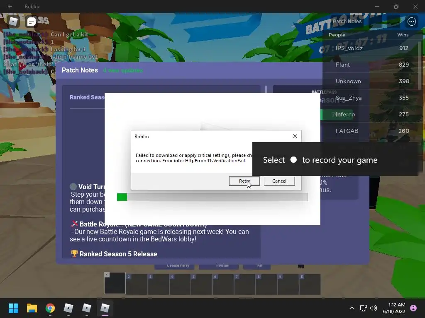Image resolution: width=425 pixels, height=318 pixels.
Task: Click the record circle in game bar tip
Action: (293, 160)
